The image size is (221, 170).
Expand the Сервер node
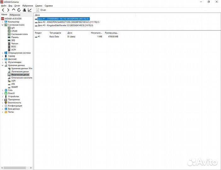[3, 56]
